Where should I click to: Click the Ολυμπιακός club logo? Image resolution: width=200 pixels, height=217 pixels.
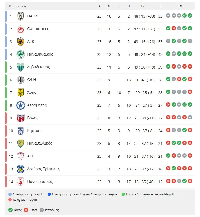pyautogui.click(x=21, y=29)
